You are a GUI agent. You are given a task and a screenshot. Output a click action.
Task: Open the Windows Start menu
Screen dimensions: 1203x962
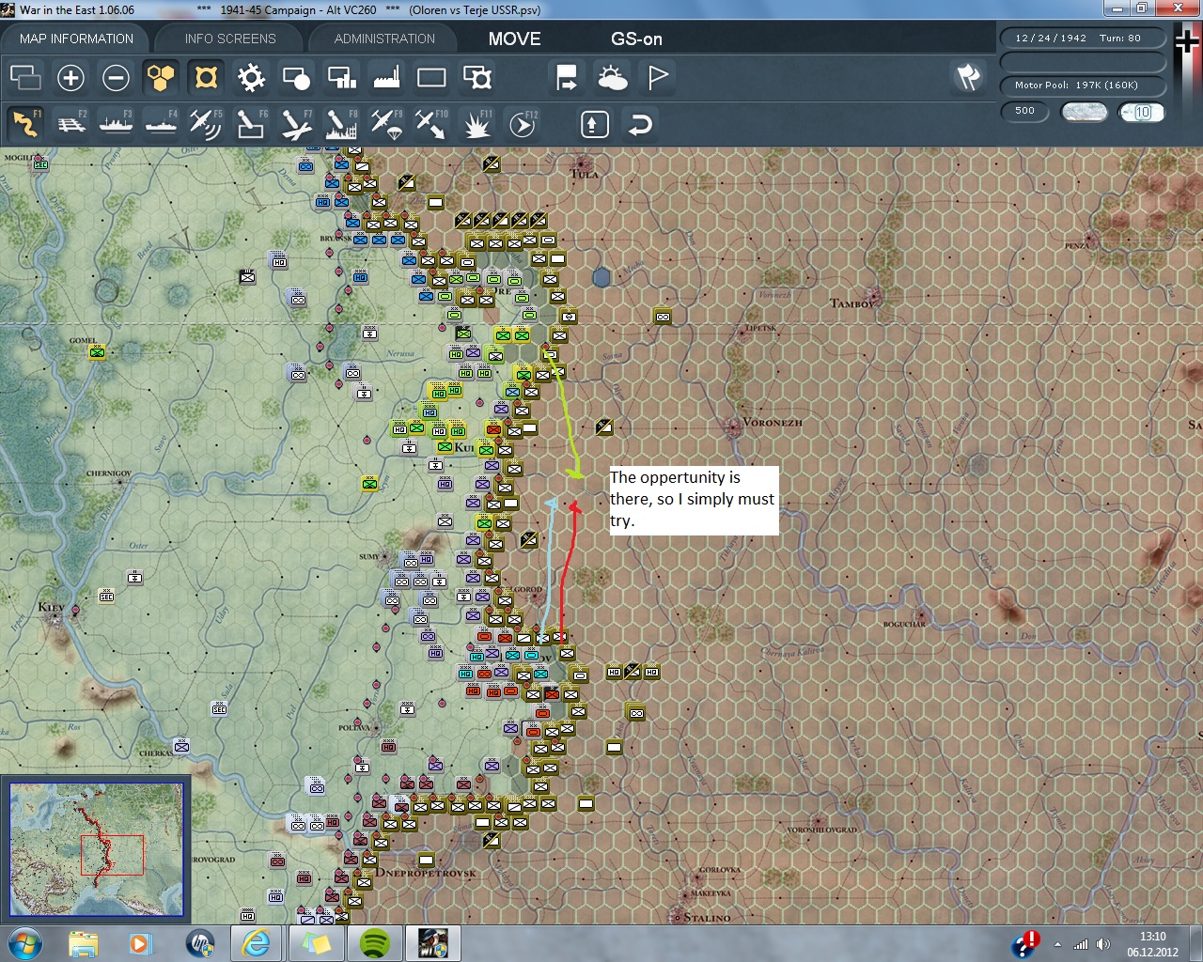(24, 943)
